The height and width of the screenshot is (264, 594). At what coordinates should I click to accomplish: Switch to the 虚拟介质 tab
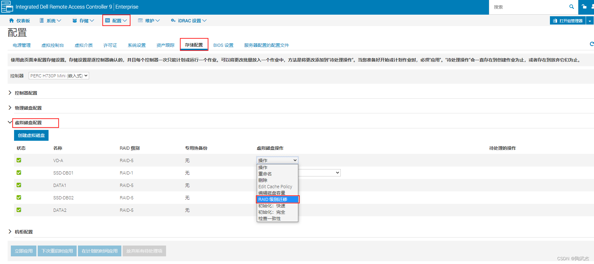(x=84, y=45)
